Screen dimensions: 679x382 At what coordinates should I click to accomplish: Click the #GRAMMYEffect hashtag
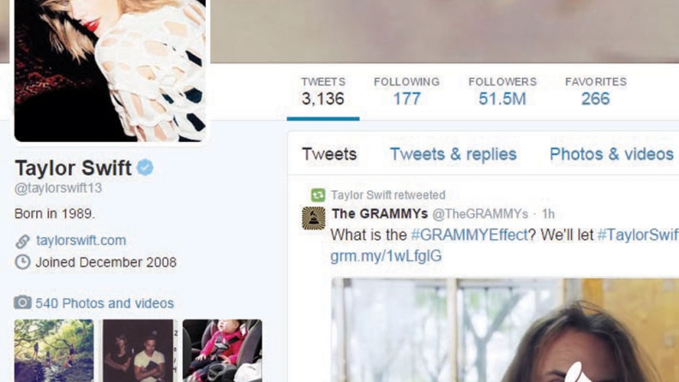pos(470,235)
